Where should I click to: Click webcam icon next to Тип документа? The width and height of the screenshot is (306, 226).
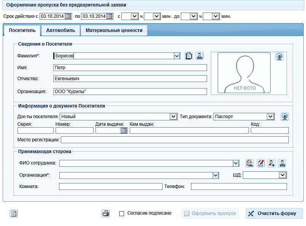pos(285,117)
